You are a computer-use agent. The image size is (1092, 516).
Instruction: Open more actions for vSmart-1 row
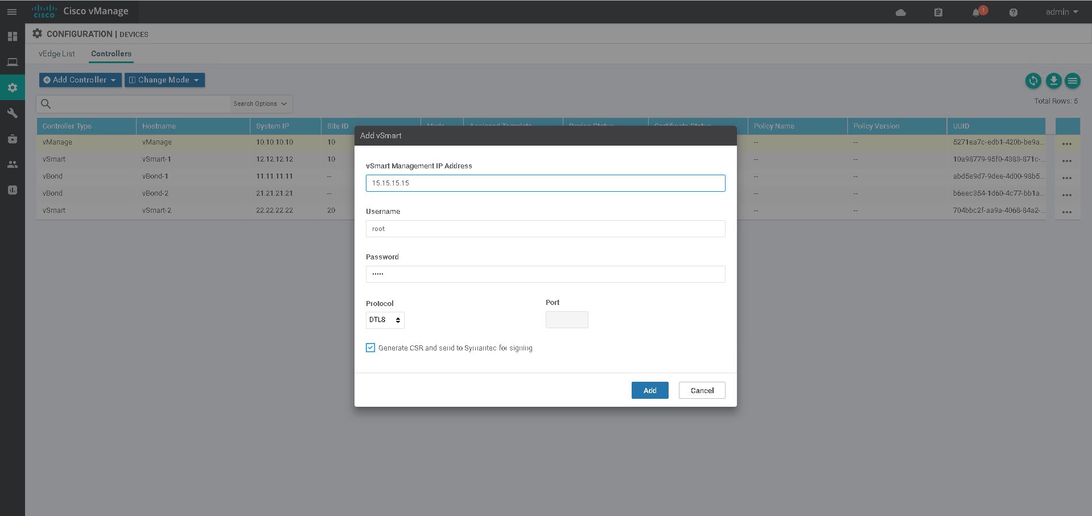(1067, 161)
